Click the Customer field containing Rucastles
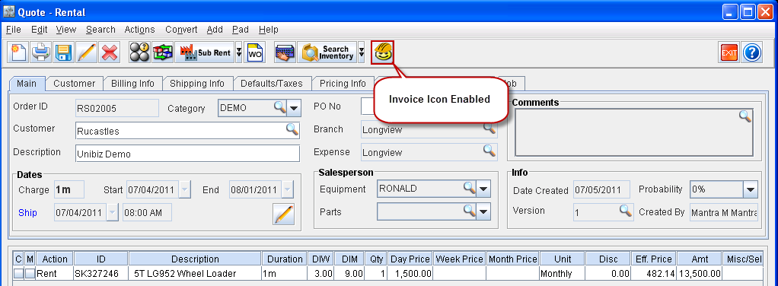Image resolution: width=778 pixels, height=286 pixels. coord(187,131)
